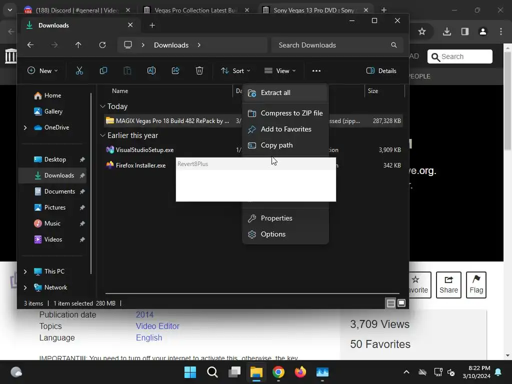512x384 pixels.
Task: Open Task View on the taskbar
Action: [x=234, y=372]
